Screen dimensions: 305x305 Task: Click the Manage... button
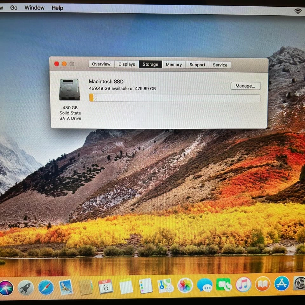pos(245,86)
